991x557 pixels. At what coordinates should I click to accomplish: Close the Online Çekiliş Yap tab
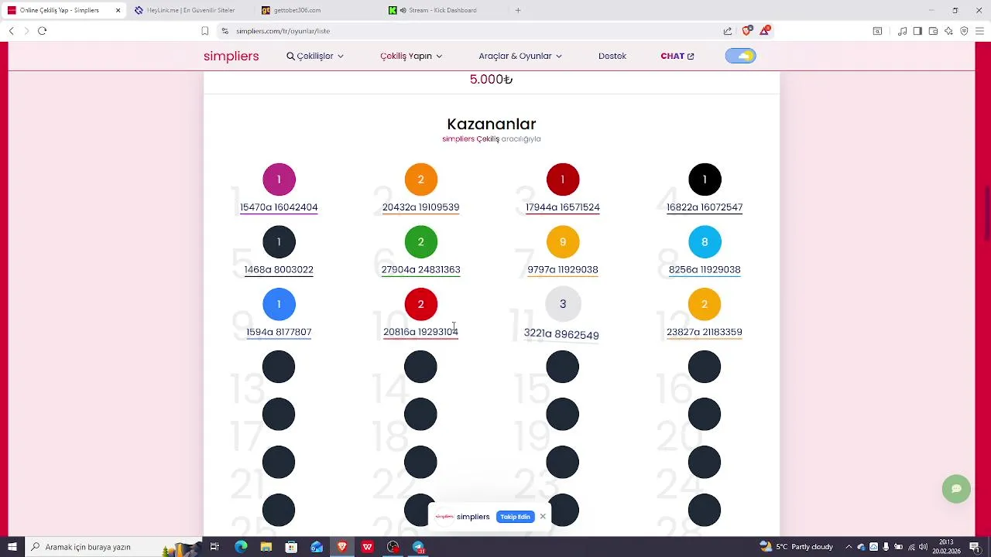click(118, 10)
